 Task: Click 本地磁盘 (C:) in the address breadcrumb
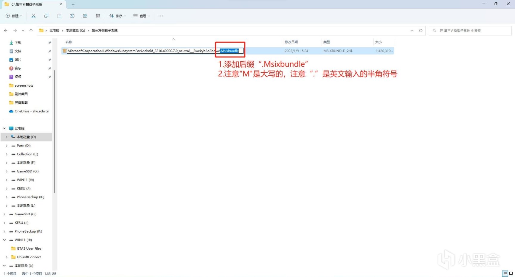(75, 31)
